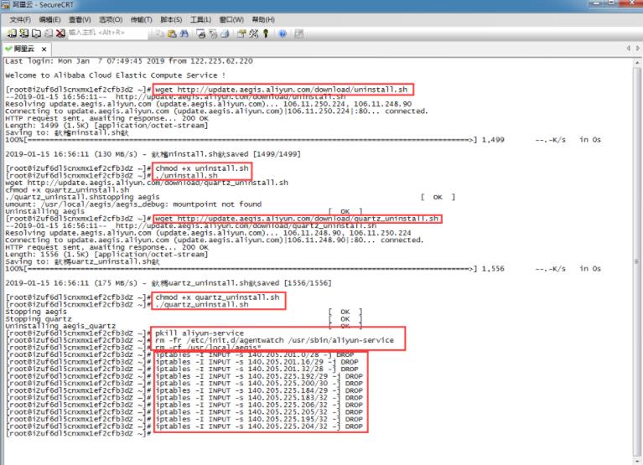Click the Find binoculars icon
This screenshot has width=643, height=465.
click(x=184, y=34)
